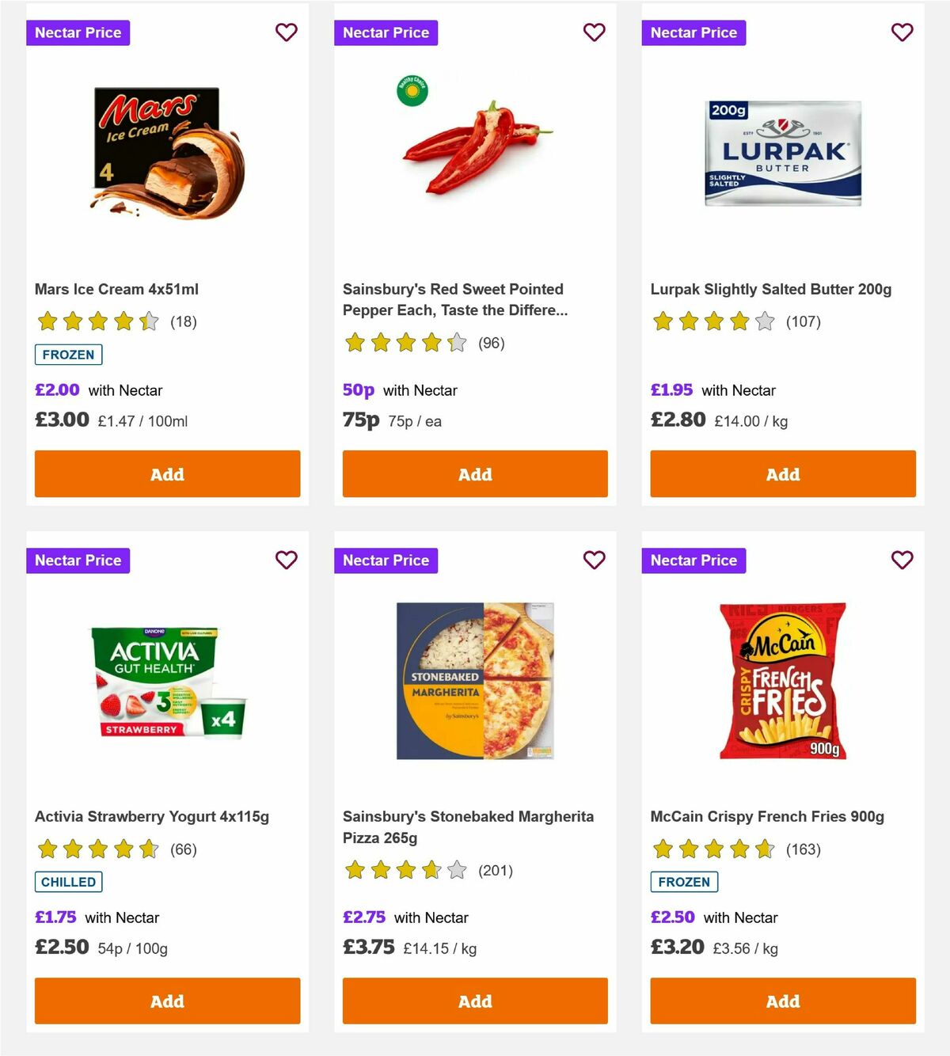Viewport: 950px width, 1056px height.
Task: Click the Stonebaked Margherita pizza image
Action: 474,681
